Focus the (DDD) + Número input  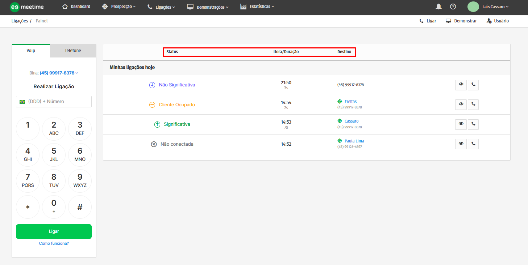tap(54, 102)
